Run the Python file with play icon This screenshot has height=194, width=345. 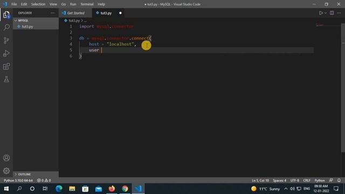pos(321,13)
